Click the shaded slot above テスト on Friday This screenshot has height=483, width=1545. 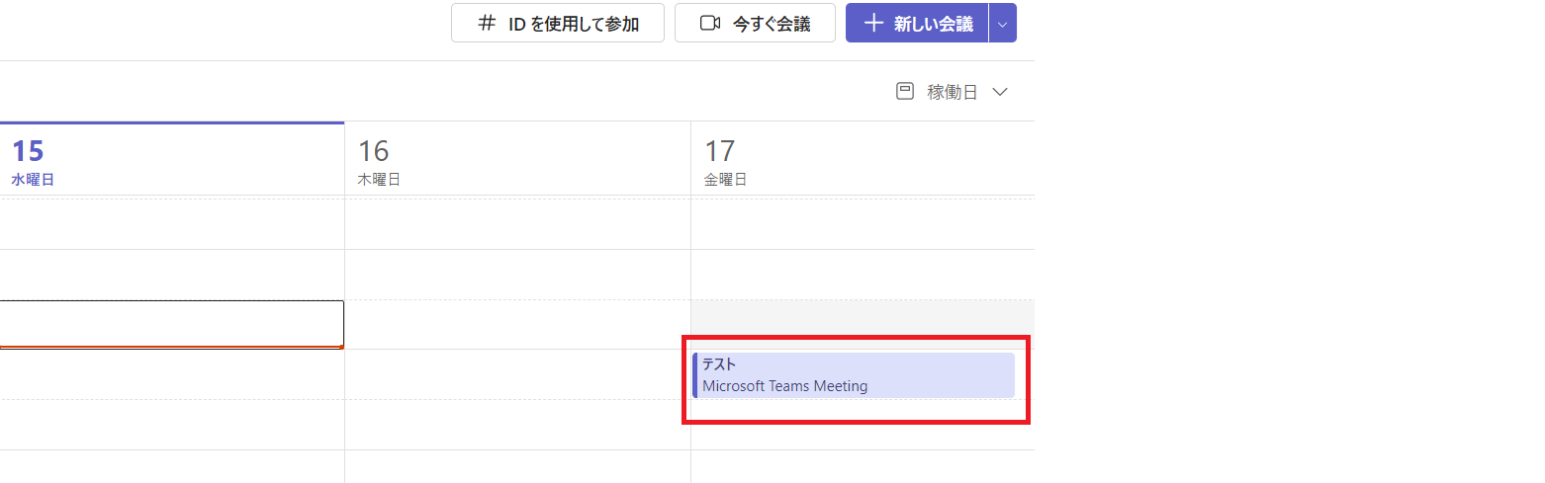863,316
